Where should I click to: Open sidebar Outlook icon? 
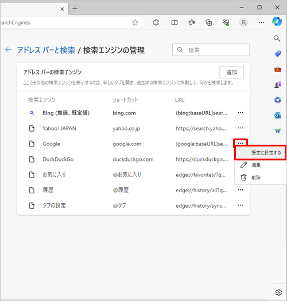(278, 116)
